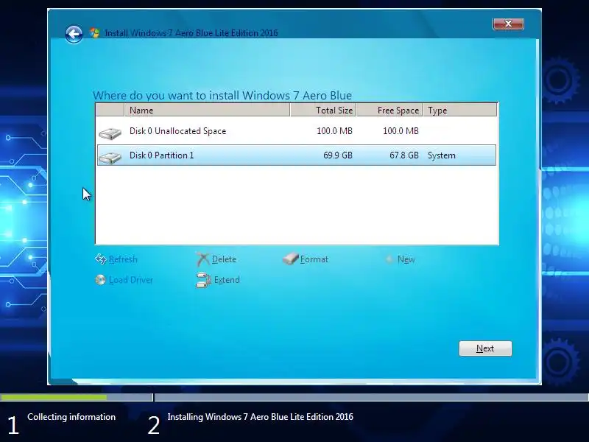Screen dimensions: 589x442
Task: Click the Delete X icon
Action: point(203,259)
